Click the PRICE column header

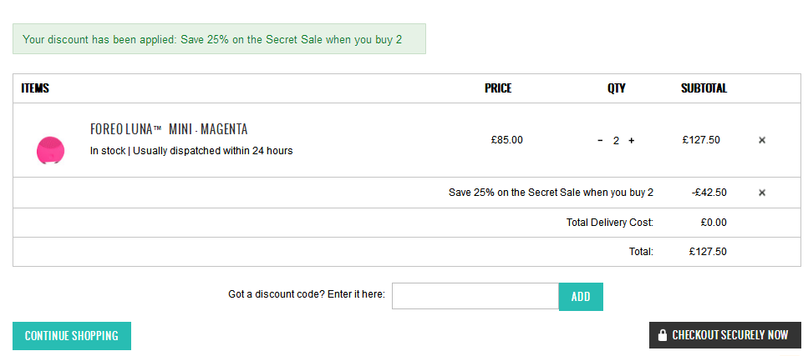click(x=498, y=88)
